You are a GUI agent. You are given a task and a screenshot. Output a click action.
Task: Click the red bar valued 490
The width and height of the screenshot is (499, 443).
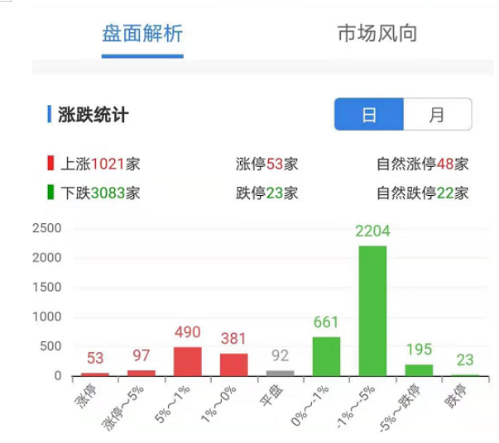[x=188, y=362]
